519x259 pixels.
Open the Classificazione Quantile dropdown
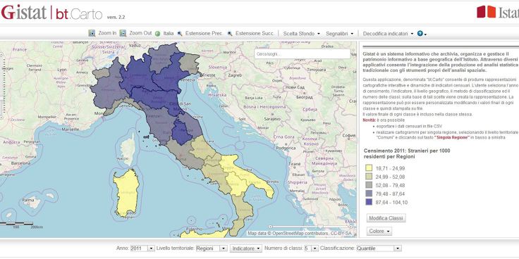(x=379, y=248)
